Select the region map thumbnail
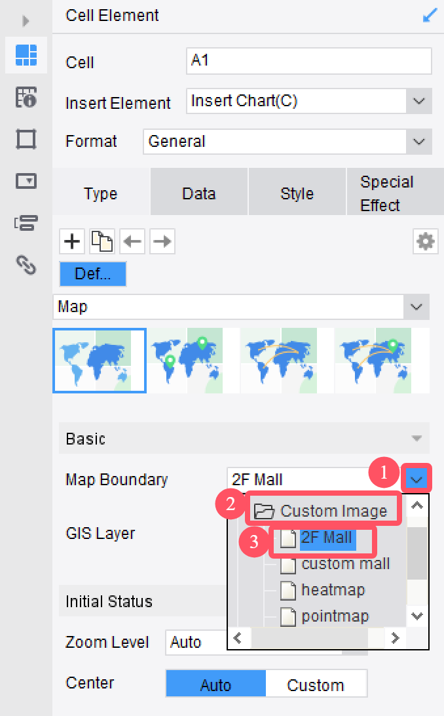This screenshot has width=444, height=716. [x=100, y=360]
